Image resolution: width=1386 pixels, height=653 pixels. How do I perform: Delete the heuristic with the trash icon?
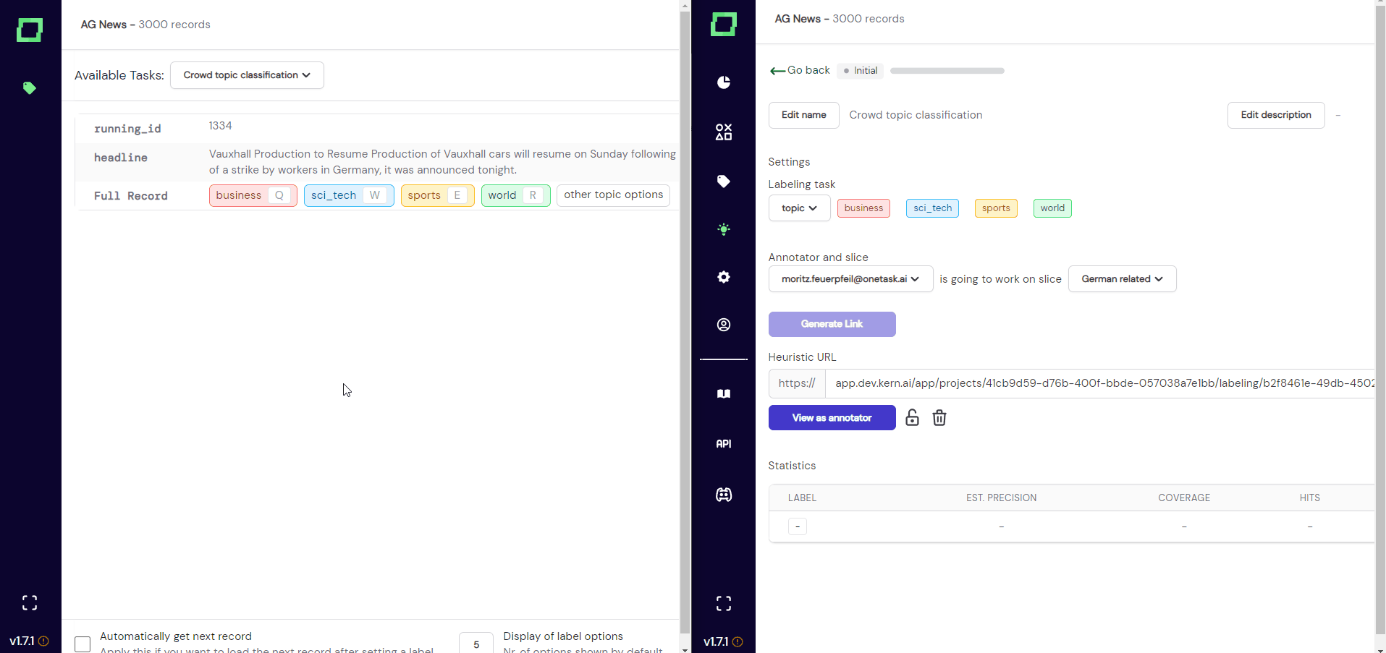click(939, 417)
